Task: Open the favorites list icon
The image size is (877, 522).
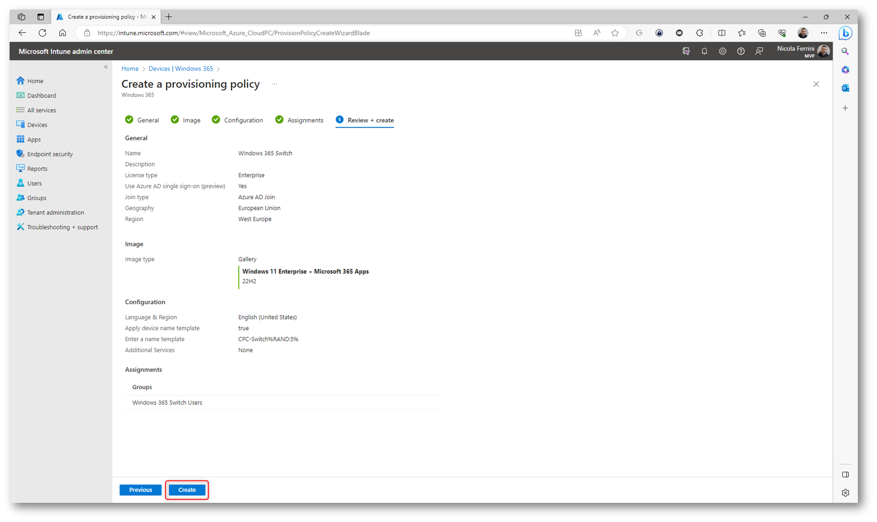Action: (x=742, y=33)
